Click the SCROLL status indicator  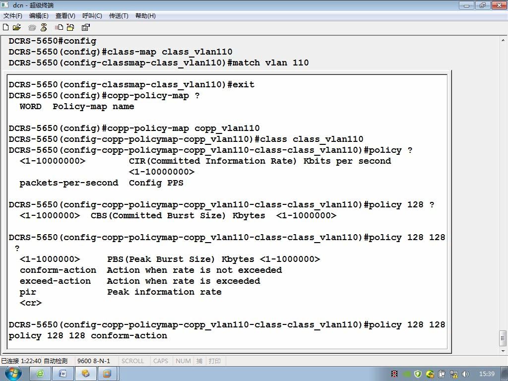click(x=132, y=361)
